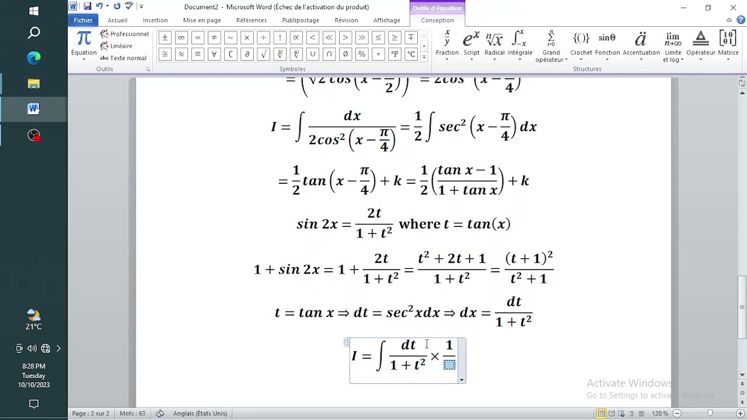
Task: Insert the degrees Fahrenheit symbol
Action: tap(395, 54)
